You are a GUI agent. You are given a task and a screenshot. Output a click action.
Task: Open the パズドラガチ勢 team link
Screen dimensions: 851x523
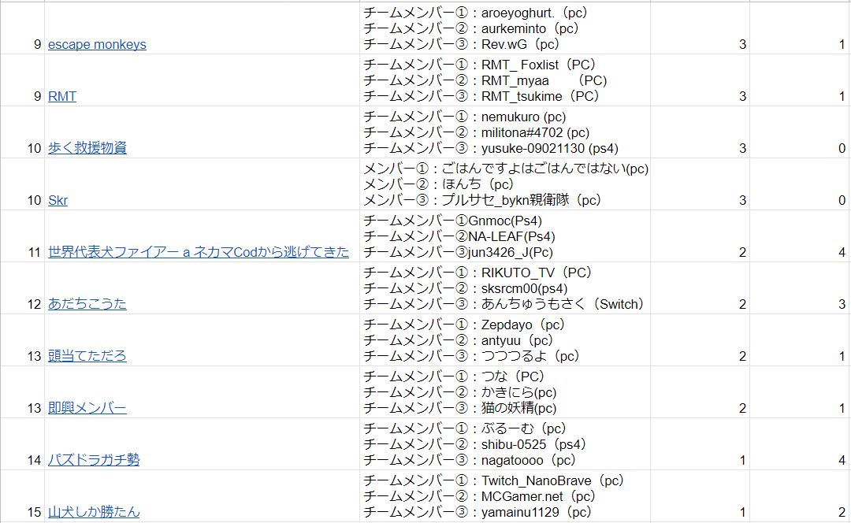coord(94,460)
